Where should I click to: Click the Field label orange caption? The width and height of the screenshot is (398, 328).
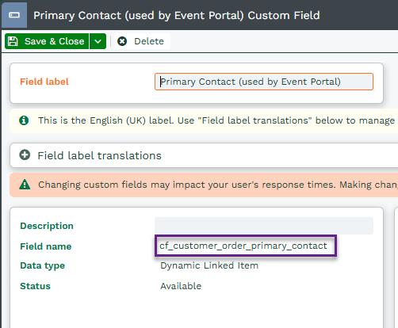point(44,82)
